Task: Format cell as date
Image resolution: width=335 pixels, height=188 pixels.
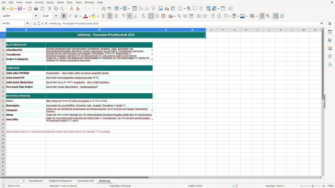Action: coord(191,16)
